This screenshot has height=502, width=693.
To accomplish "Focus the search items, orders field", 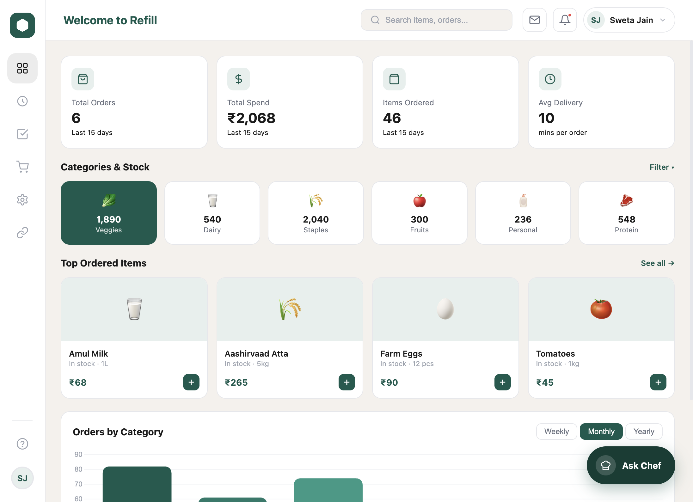I will [437, 20].
